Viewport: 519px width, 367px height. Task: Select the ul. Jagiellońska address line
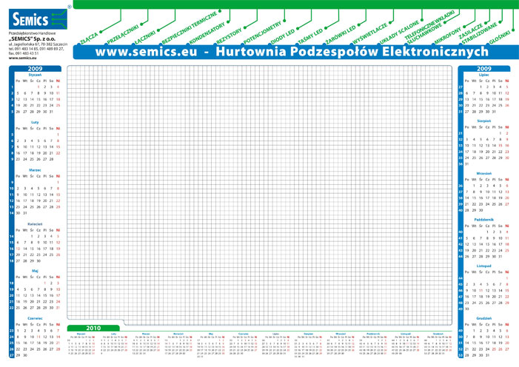click(38, 44)
